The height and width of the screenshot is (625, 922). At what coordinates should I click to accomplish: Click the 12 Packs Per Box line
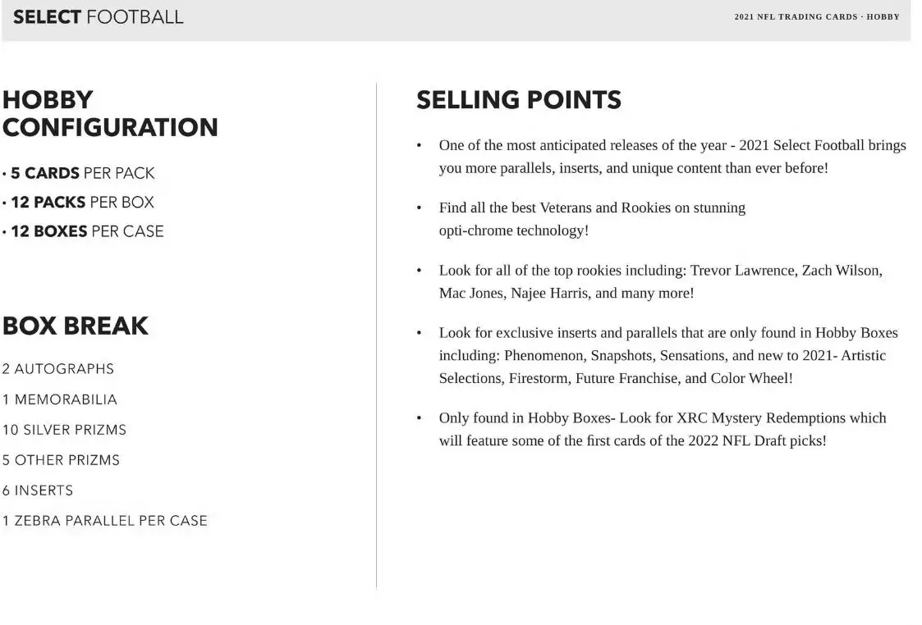(x=78, y=202)
